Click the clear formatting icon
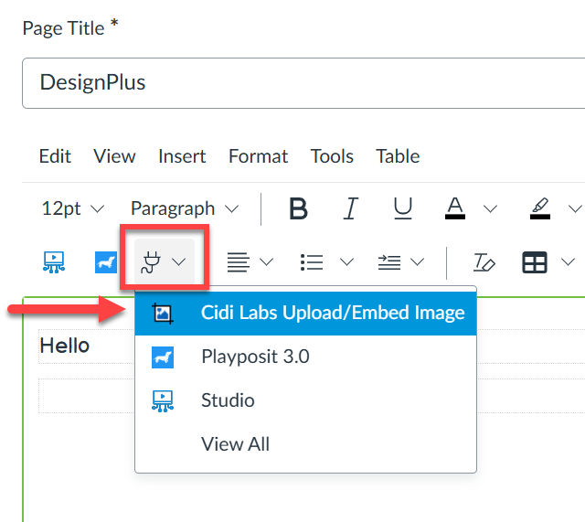The height and width of the screenshot is (522, 585). point(484,262)
